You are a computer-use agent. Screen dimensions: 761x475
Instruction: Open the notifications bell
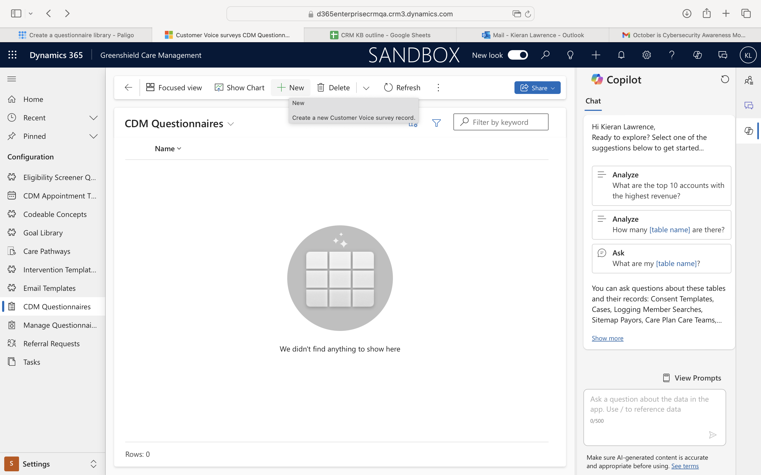(x=621, y=55)
